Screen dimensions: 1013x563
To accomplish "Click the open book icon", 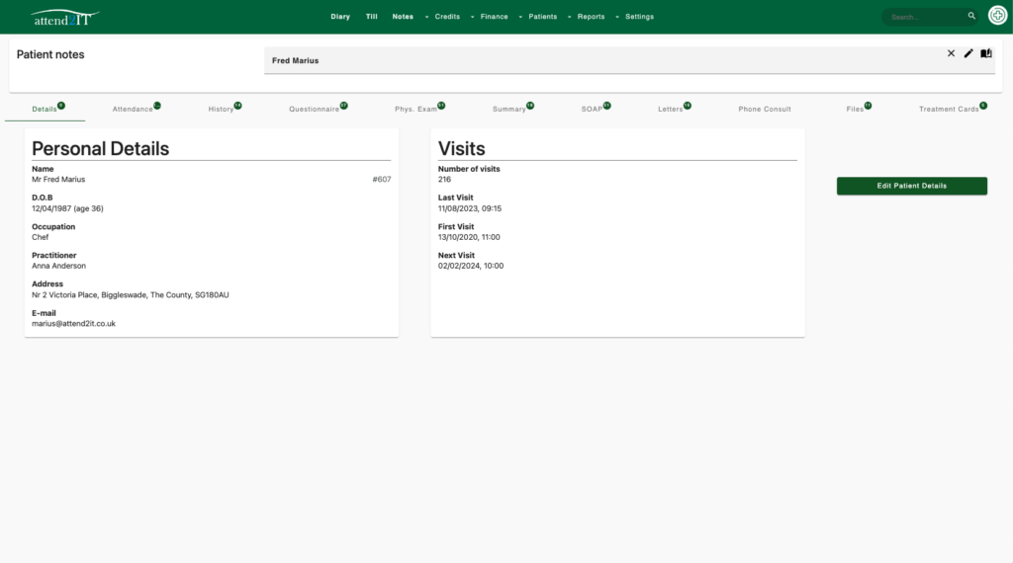I will pyautogui.click(x=986, y=53).
